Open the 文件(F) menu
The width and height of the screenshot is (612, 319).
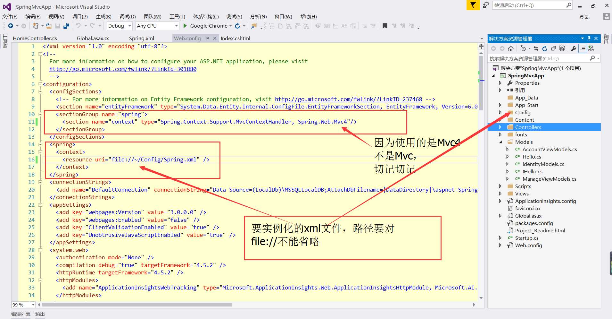pyautogui.click(x=10, y=17)
